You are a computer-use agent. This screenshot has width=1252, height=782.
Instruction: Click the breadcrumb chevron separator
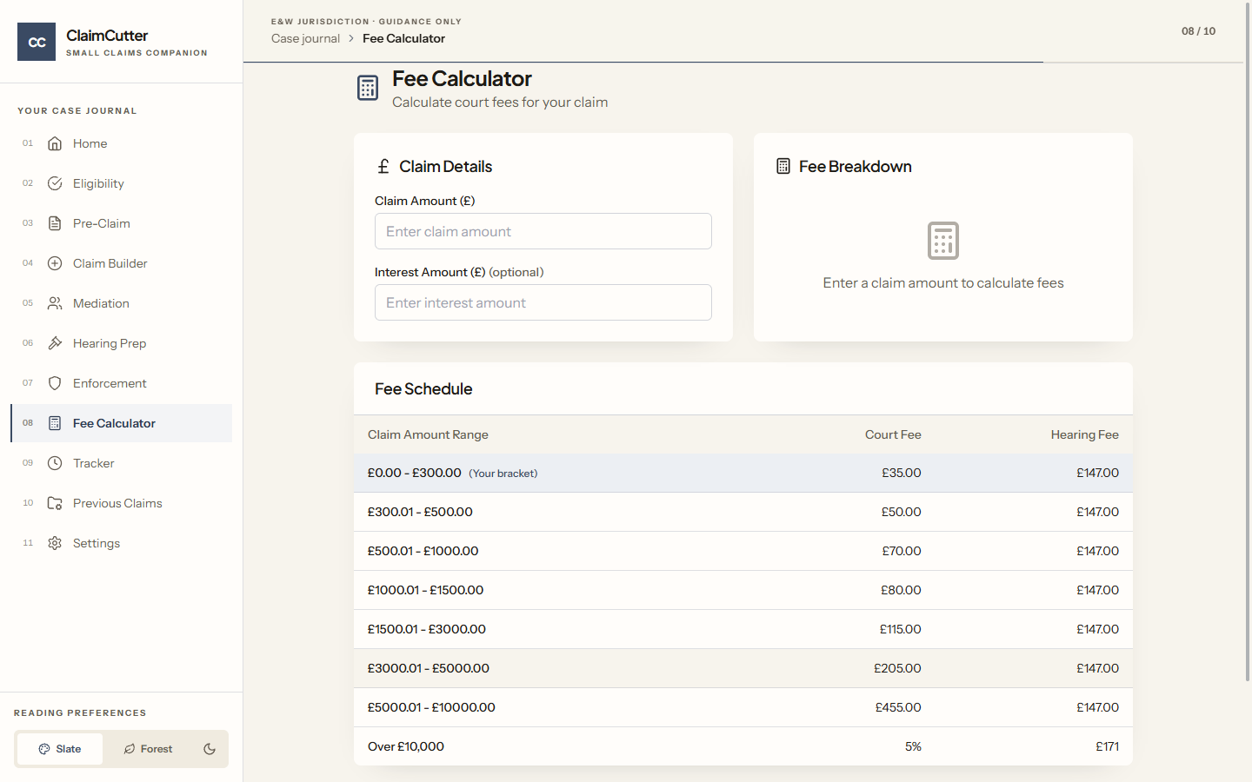351,38
